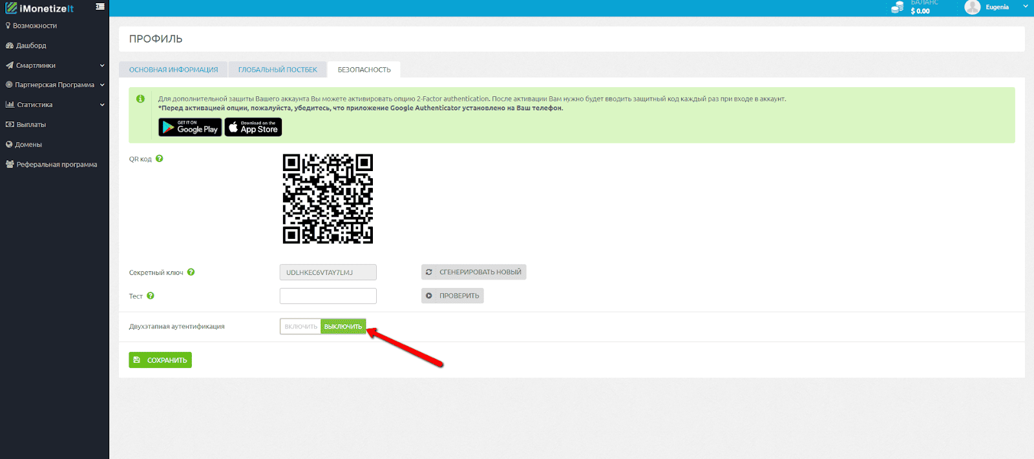Open the Глобальный постбек tab
Viewport: 1034px width, 459px height.
(278, 70)
